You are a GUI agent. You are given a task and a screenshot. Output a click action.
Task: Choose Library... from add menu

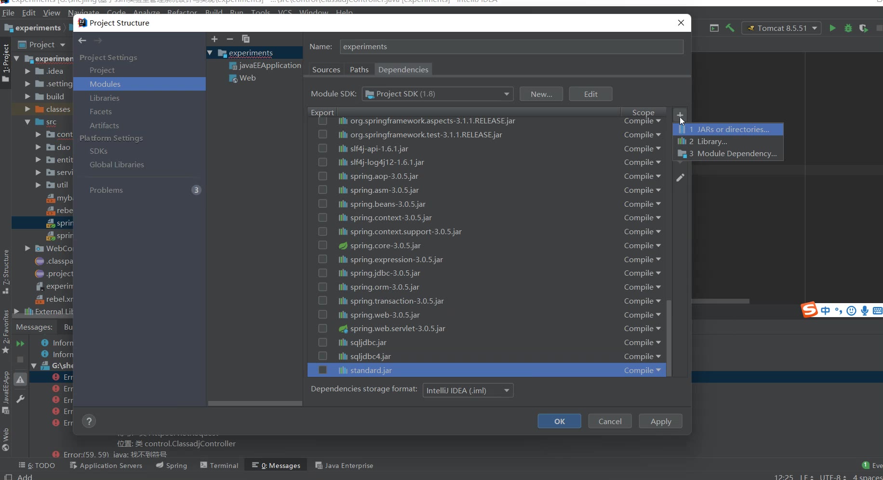click(x=728, y=141)
